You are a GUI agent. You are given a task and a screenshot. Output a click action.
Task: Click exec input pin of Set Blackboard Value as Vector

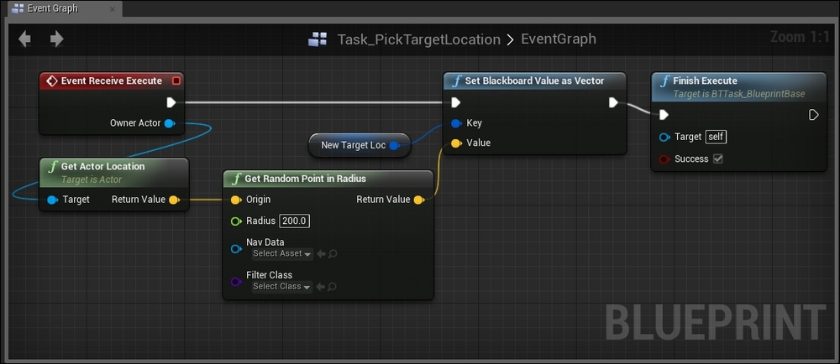(x=455, y=102)
